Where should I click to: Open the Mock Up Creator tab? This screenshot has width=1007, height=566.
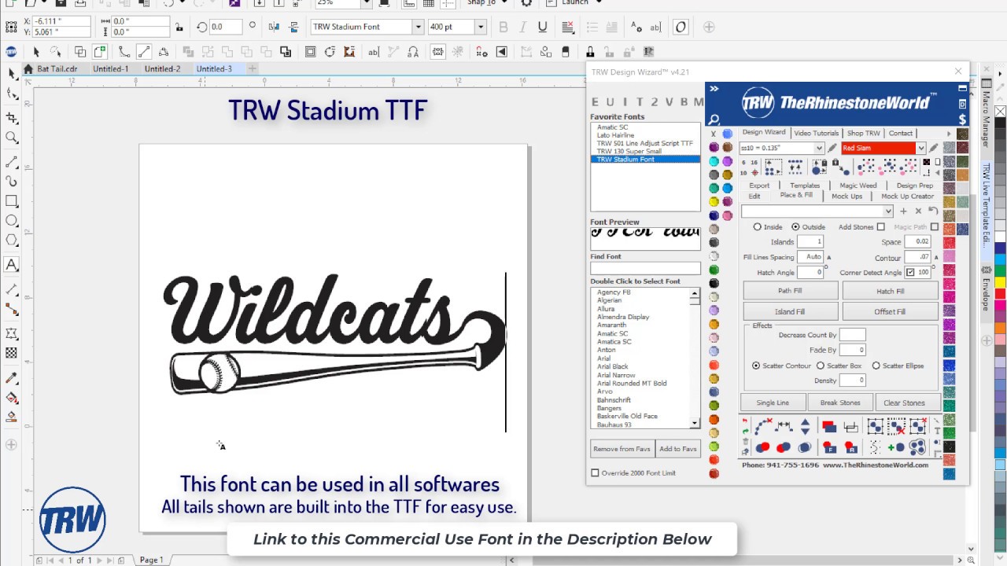click(907, 196)
